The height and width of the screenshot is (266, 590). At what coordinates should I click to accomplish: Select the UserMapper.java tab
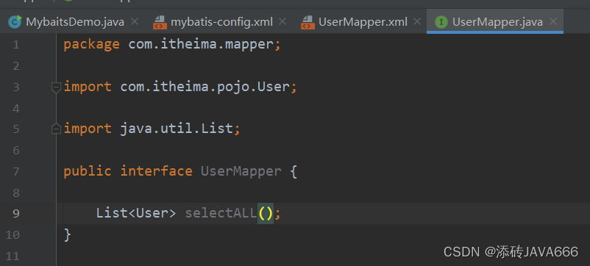point(497,22)
